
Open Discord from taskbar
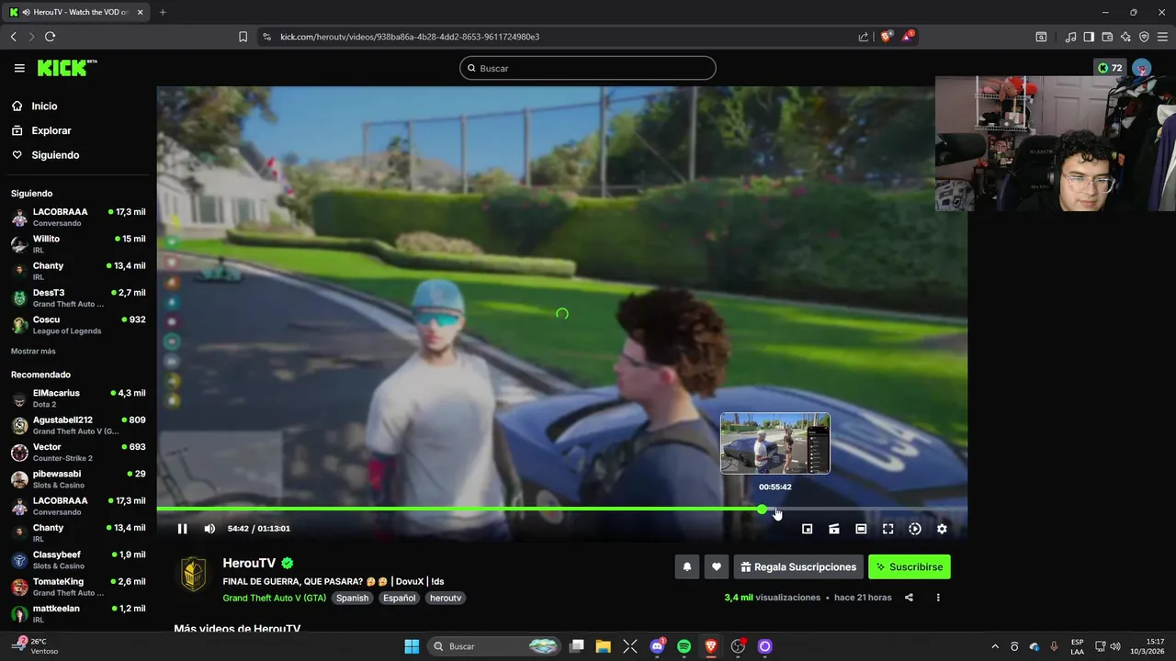click(657, 646)
